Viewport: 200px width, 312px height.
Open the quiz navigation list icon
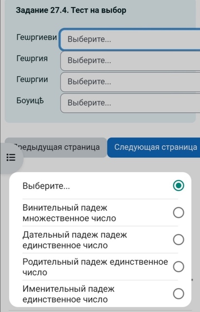[11, 157]
